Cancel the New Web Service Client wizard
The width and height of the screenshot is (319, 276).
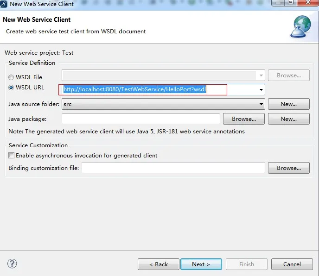pyautogui.click(x=292, y=264)
